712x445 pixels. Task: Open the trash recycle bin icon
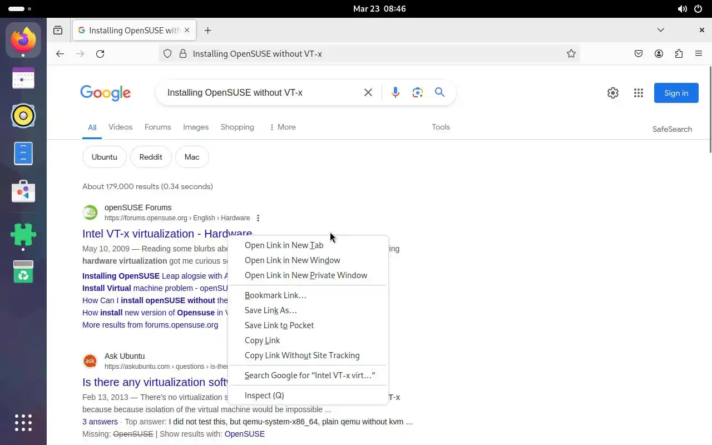pyautogui.click(x=23, y=271)
